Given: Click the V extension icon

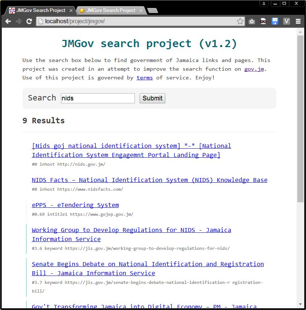Looking at the screenshot, I should (286, 21).
